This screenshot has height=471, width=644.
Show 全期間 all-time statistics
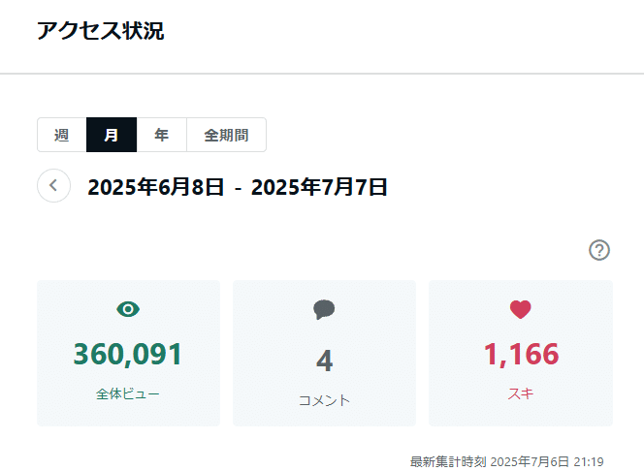click(226, 135)
